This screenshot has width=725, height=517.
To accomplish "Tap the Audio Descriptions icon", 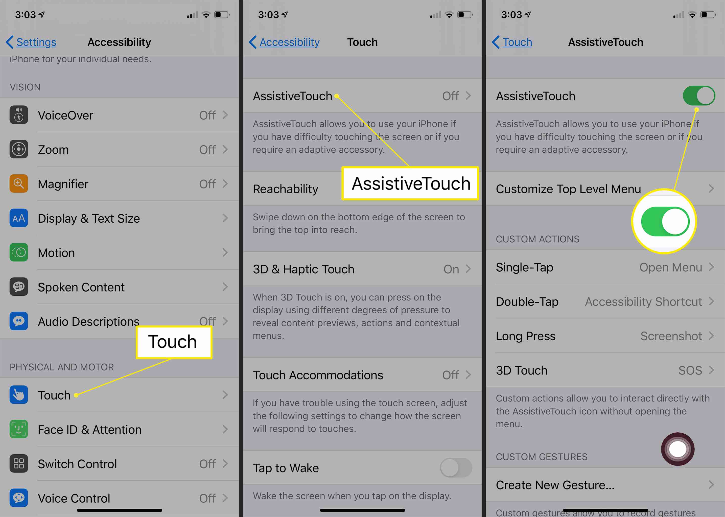I will (19, 321).
